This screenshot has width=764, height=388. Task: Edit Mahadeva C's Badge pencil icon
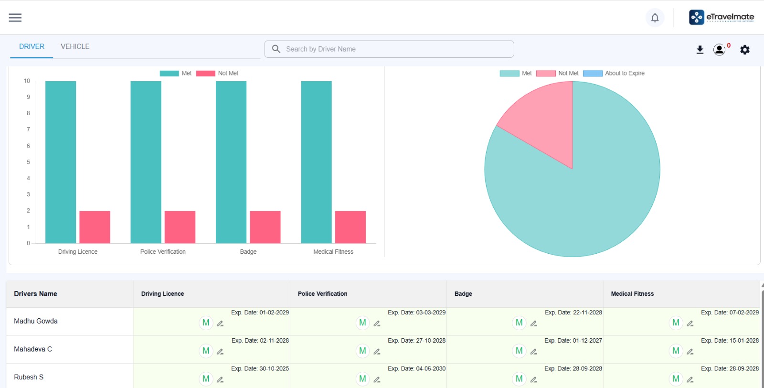[x=534, y=352]
